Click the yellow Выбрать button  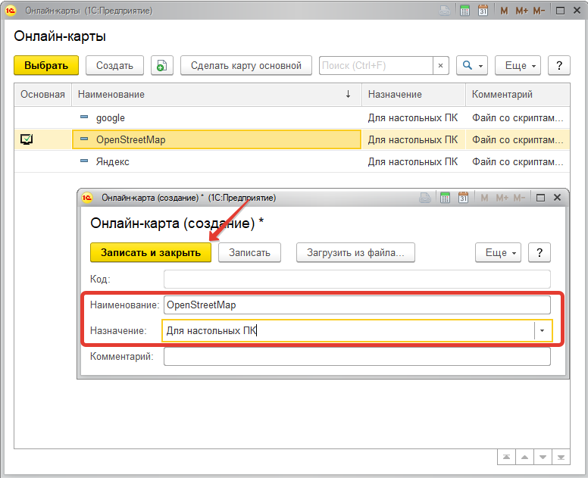coord(46,65)
